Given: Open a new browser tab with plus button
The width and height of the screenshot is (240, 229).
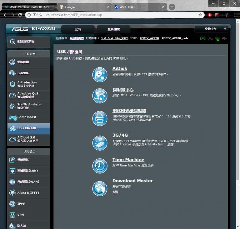Looking at the screenshot, I should (172, 7).
